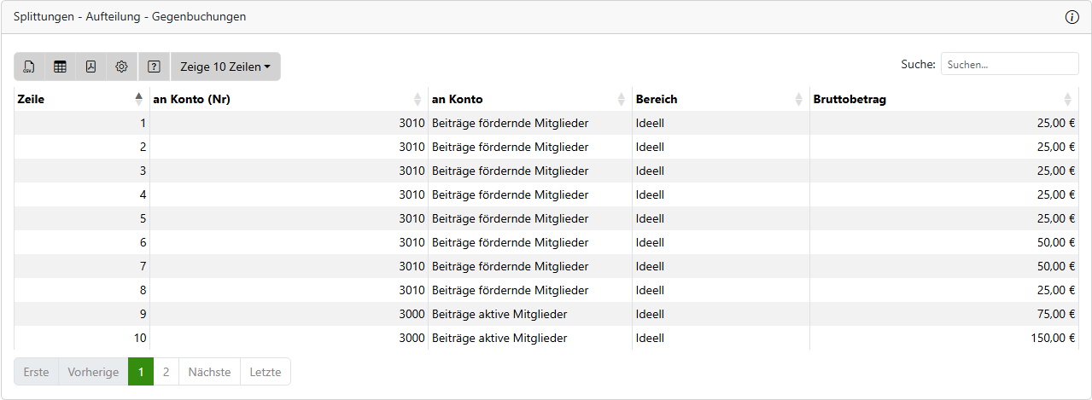Sort the Bereich column header
This screenshot has height=400, width=1092.
pyautogui.click(x=798, y=99)
